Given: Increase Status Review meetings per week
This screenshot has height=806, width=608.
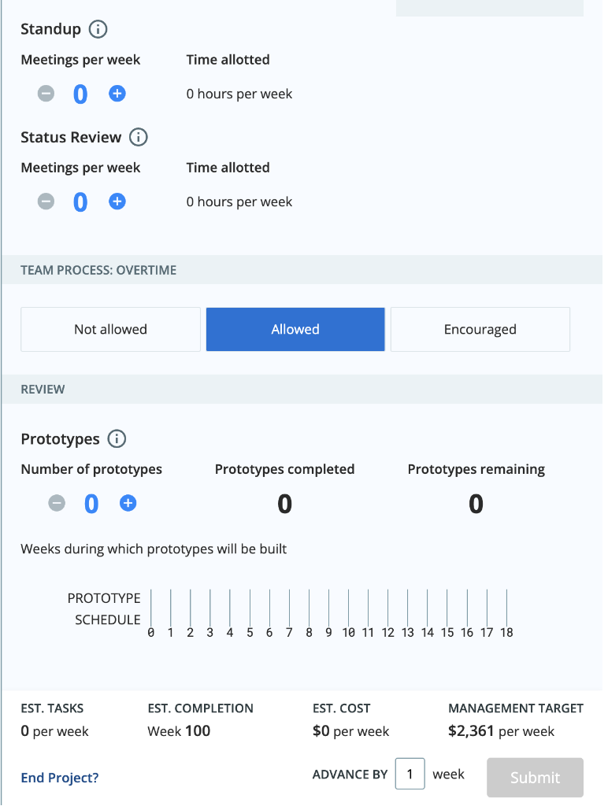Looking at the screenshot, I should pyautogui.click(x=117, y=201).
